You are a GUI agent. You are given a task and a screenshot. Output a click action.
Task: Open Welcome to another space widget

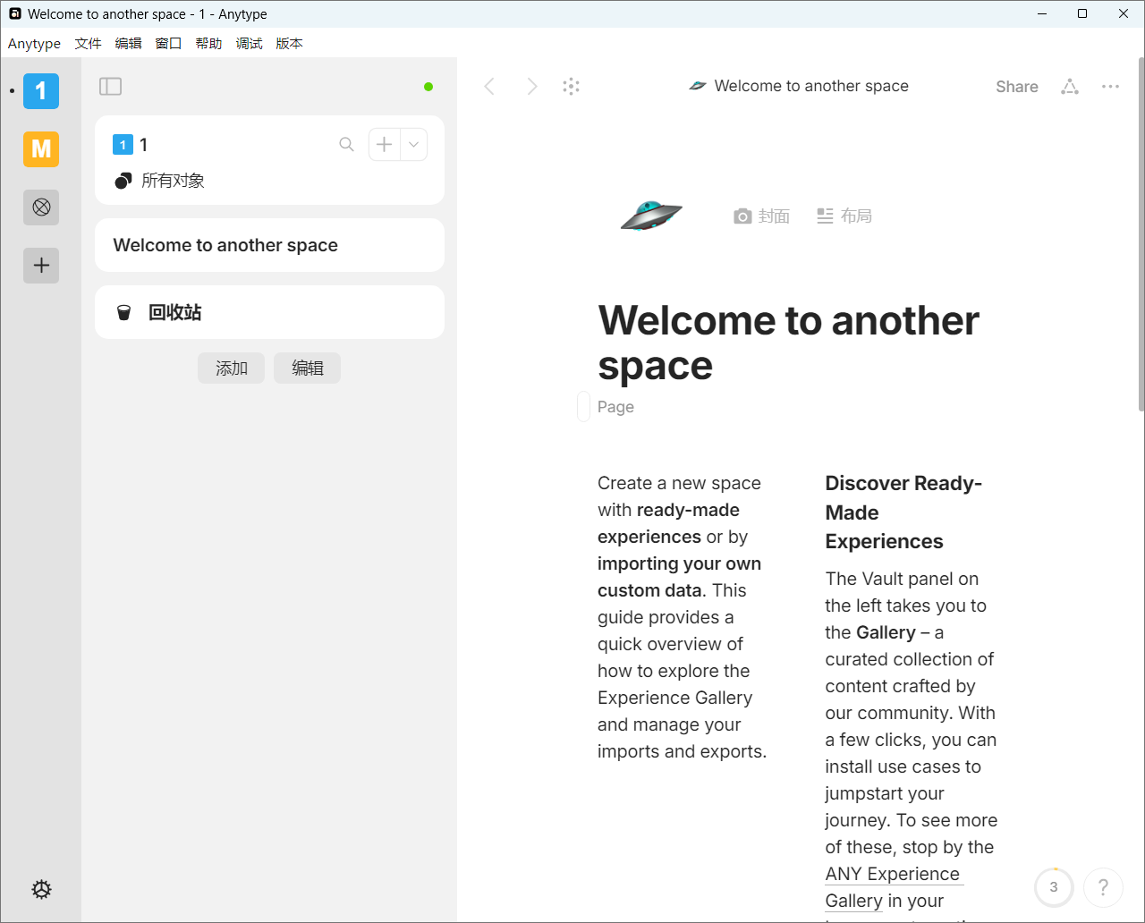coord(269,245)
